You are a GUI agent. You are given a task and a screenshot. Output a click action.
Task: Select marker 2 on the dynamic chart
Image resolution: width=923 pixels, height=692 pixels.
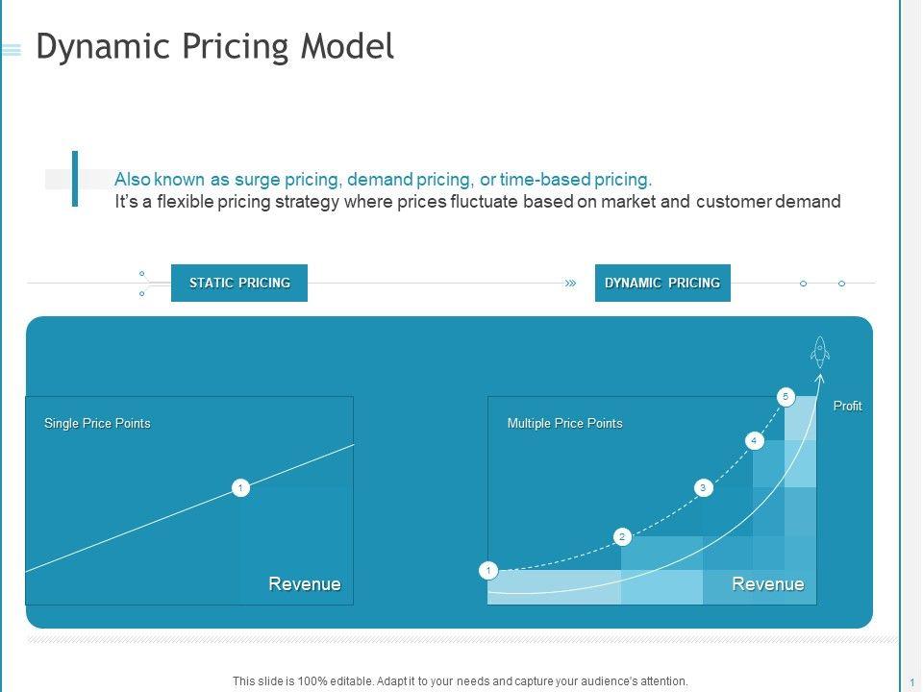coord(622,536)
